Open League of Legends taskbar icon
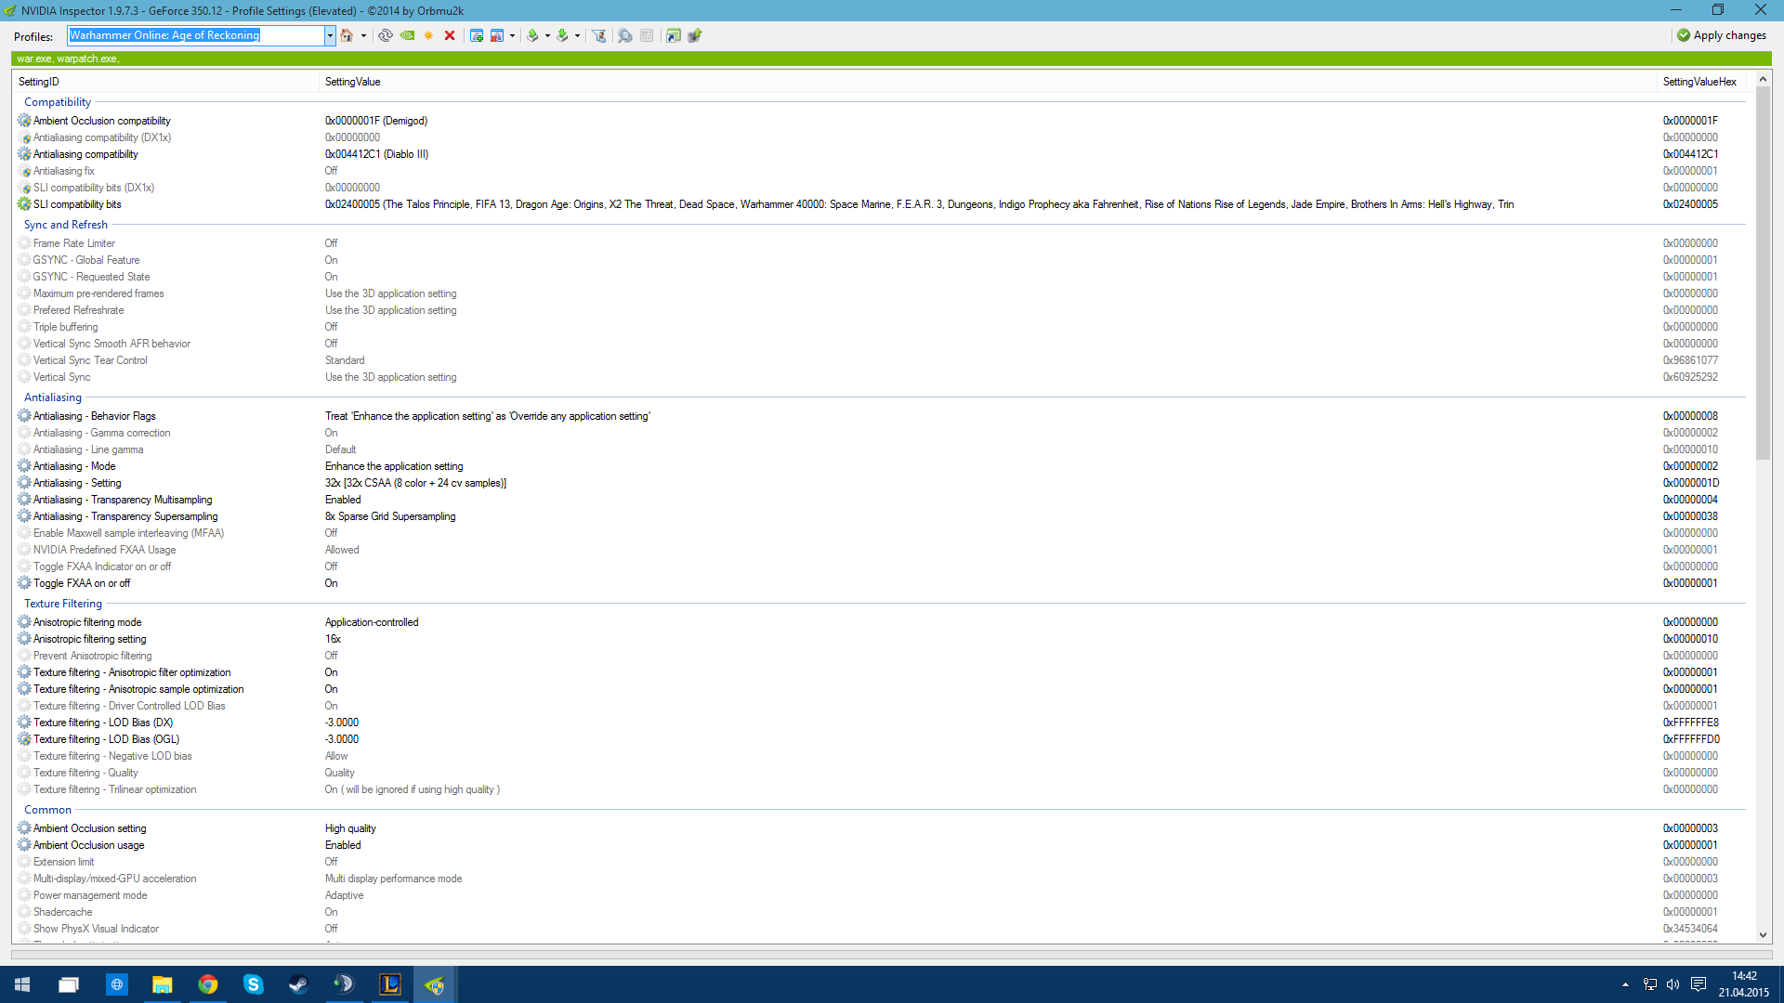This screenshot has width=1784, height=1003. coord(389,984)
